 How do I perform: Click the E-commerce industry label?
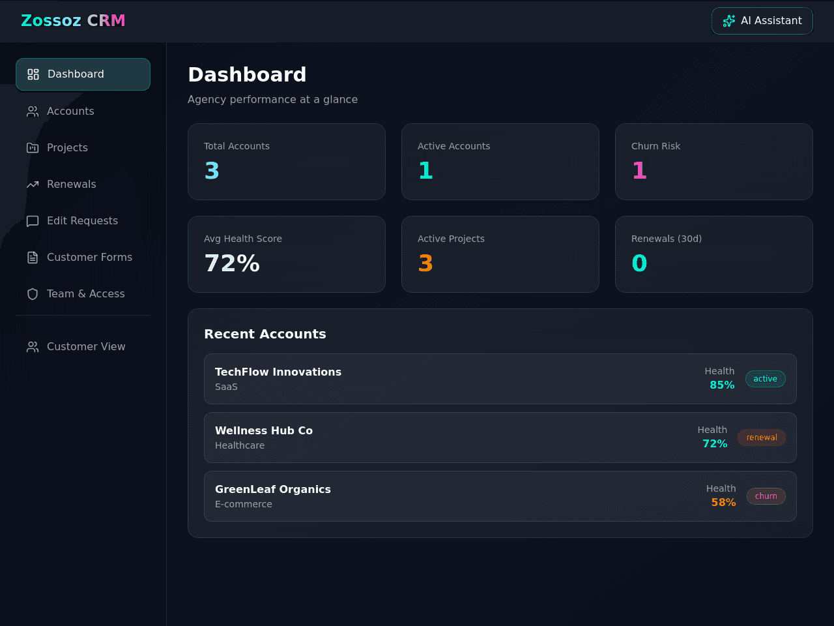244,504
